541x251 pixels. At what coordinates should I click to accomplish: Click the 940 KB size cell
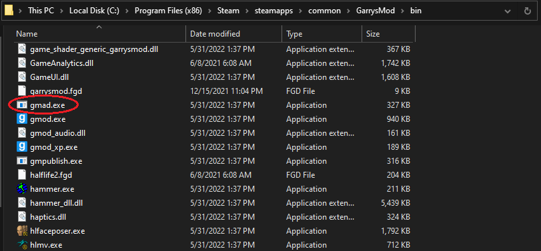398,119
